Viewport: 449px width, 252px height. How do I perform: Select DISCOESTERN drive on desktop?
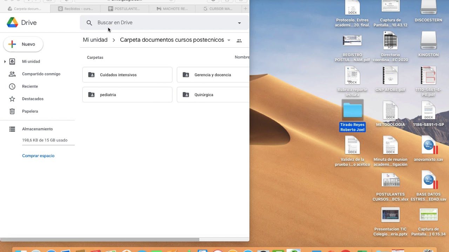428,10
